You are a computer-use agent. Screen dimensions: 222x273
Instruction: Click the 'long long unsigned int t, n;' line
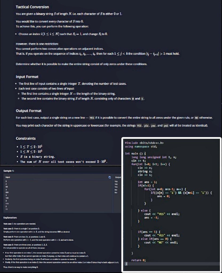click(x=154, y=157)
